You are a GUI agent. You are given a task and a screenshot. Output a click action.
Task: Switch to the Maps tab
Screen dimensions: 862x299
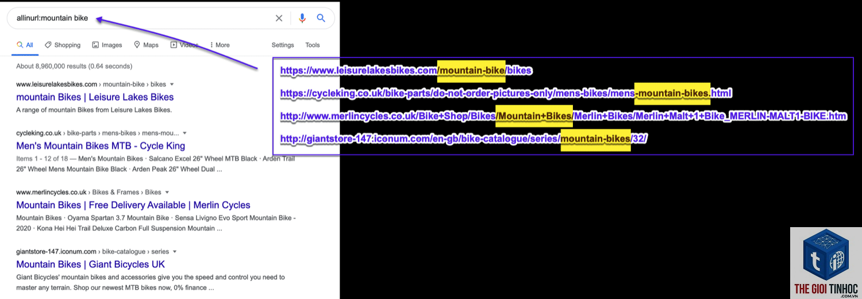[x=146, y=45]
